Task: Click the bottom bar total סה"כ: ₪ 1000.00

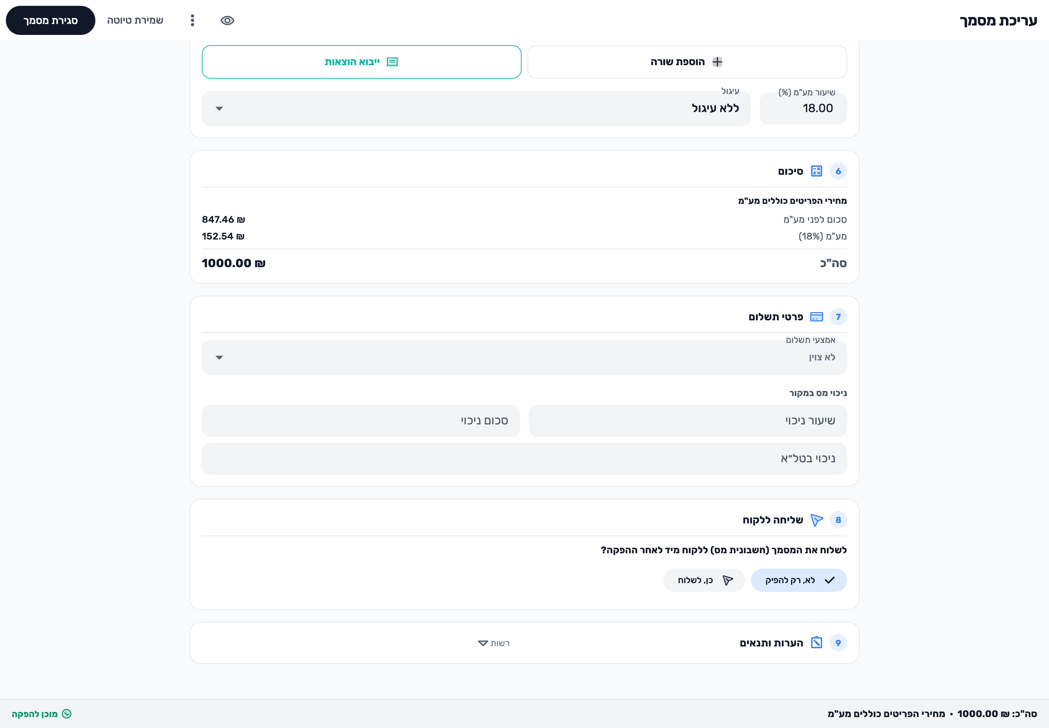Action: (x=997, y=714)
